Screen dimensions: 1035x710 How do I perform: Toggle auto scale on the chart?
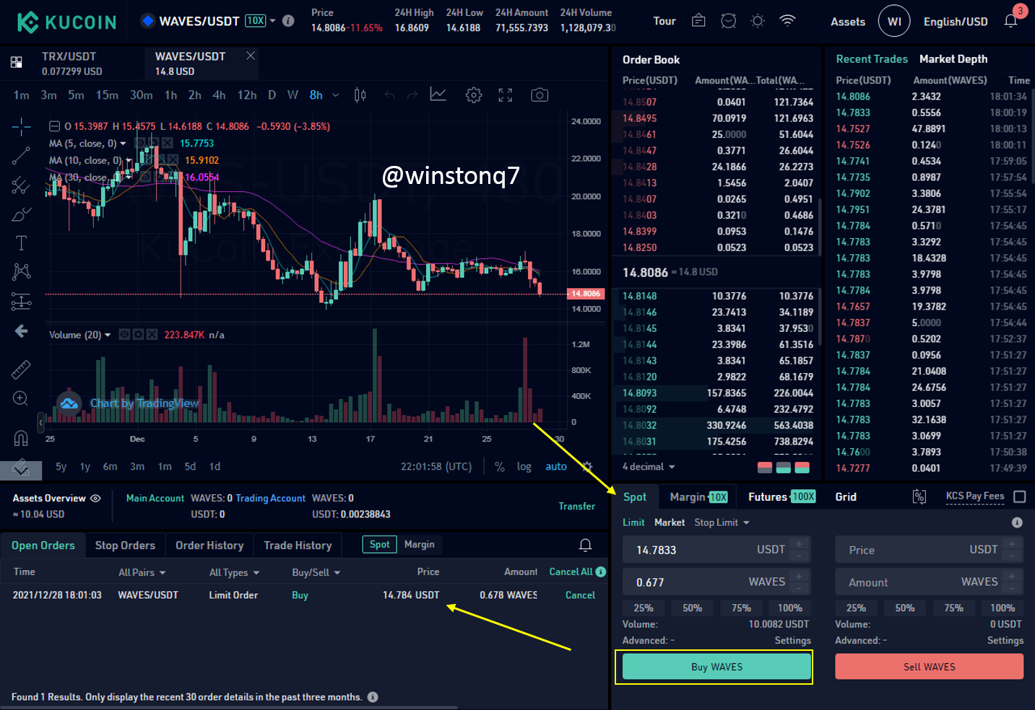tap(556, 467)
